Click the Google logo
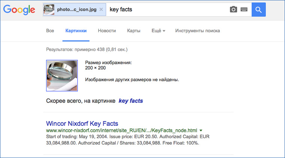The width and height of the screenshot is (285, 158). coord(19,10)
